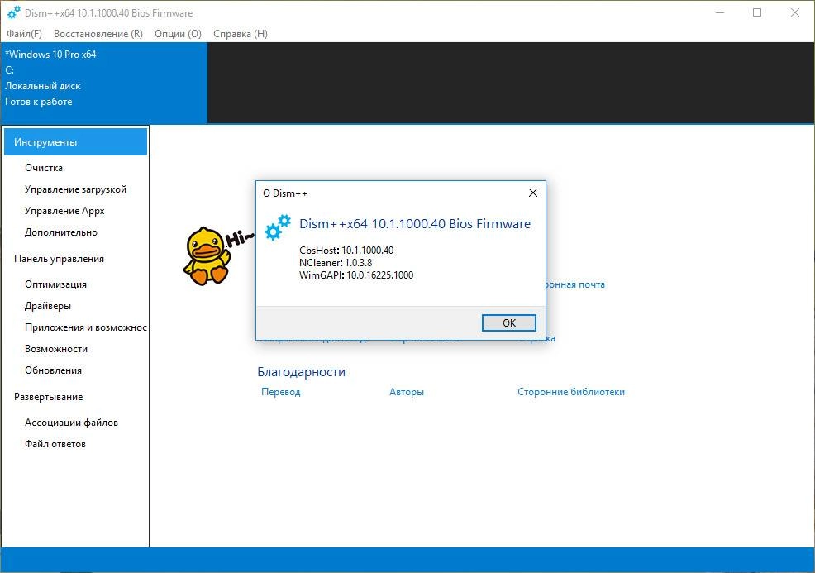Open the Файл ответов item
Viewport: 815px width, 573px height.
[55, 444]
